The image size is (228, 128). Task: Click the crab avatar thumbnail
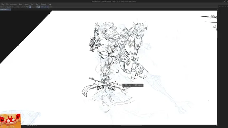10,121
